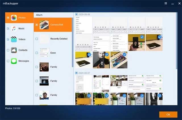This screenshot has height=120, width=182.
Task: Click the Videos clapperboard icon
Action: point(14,39)
